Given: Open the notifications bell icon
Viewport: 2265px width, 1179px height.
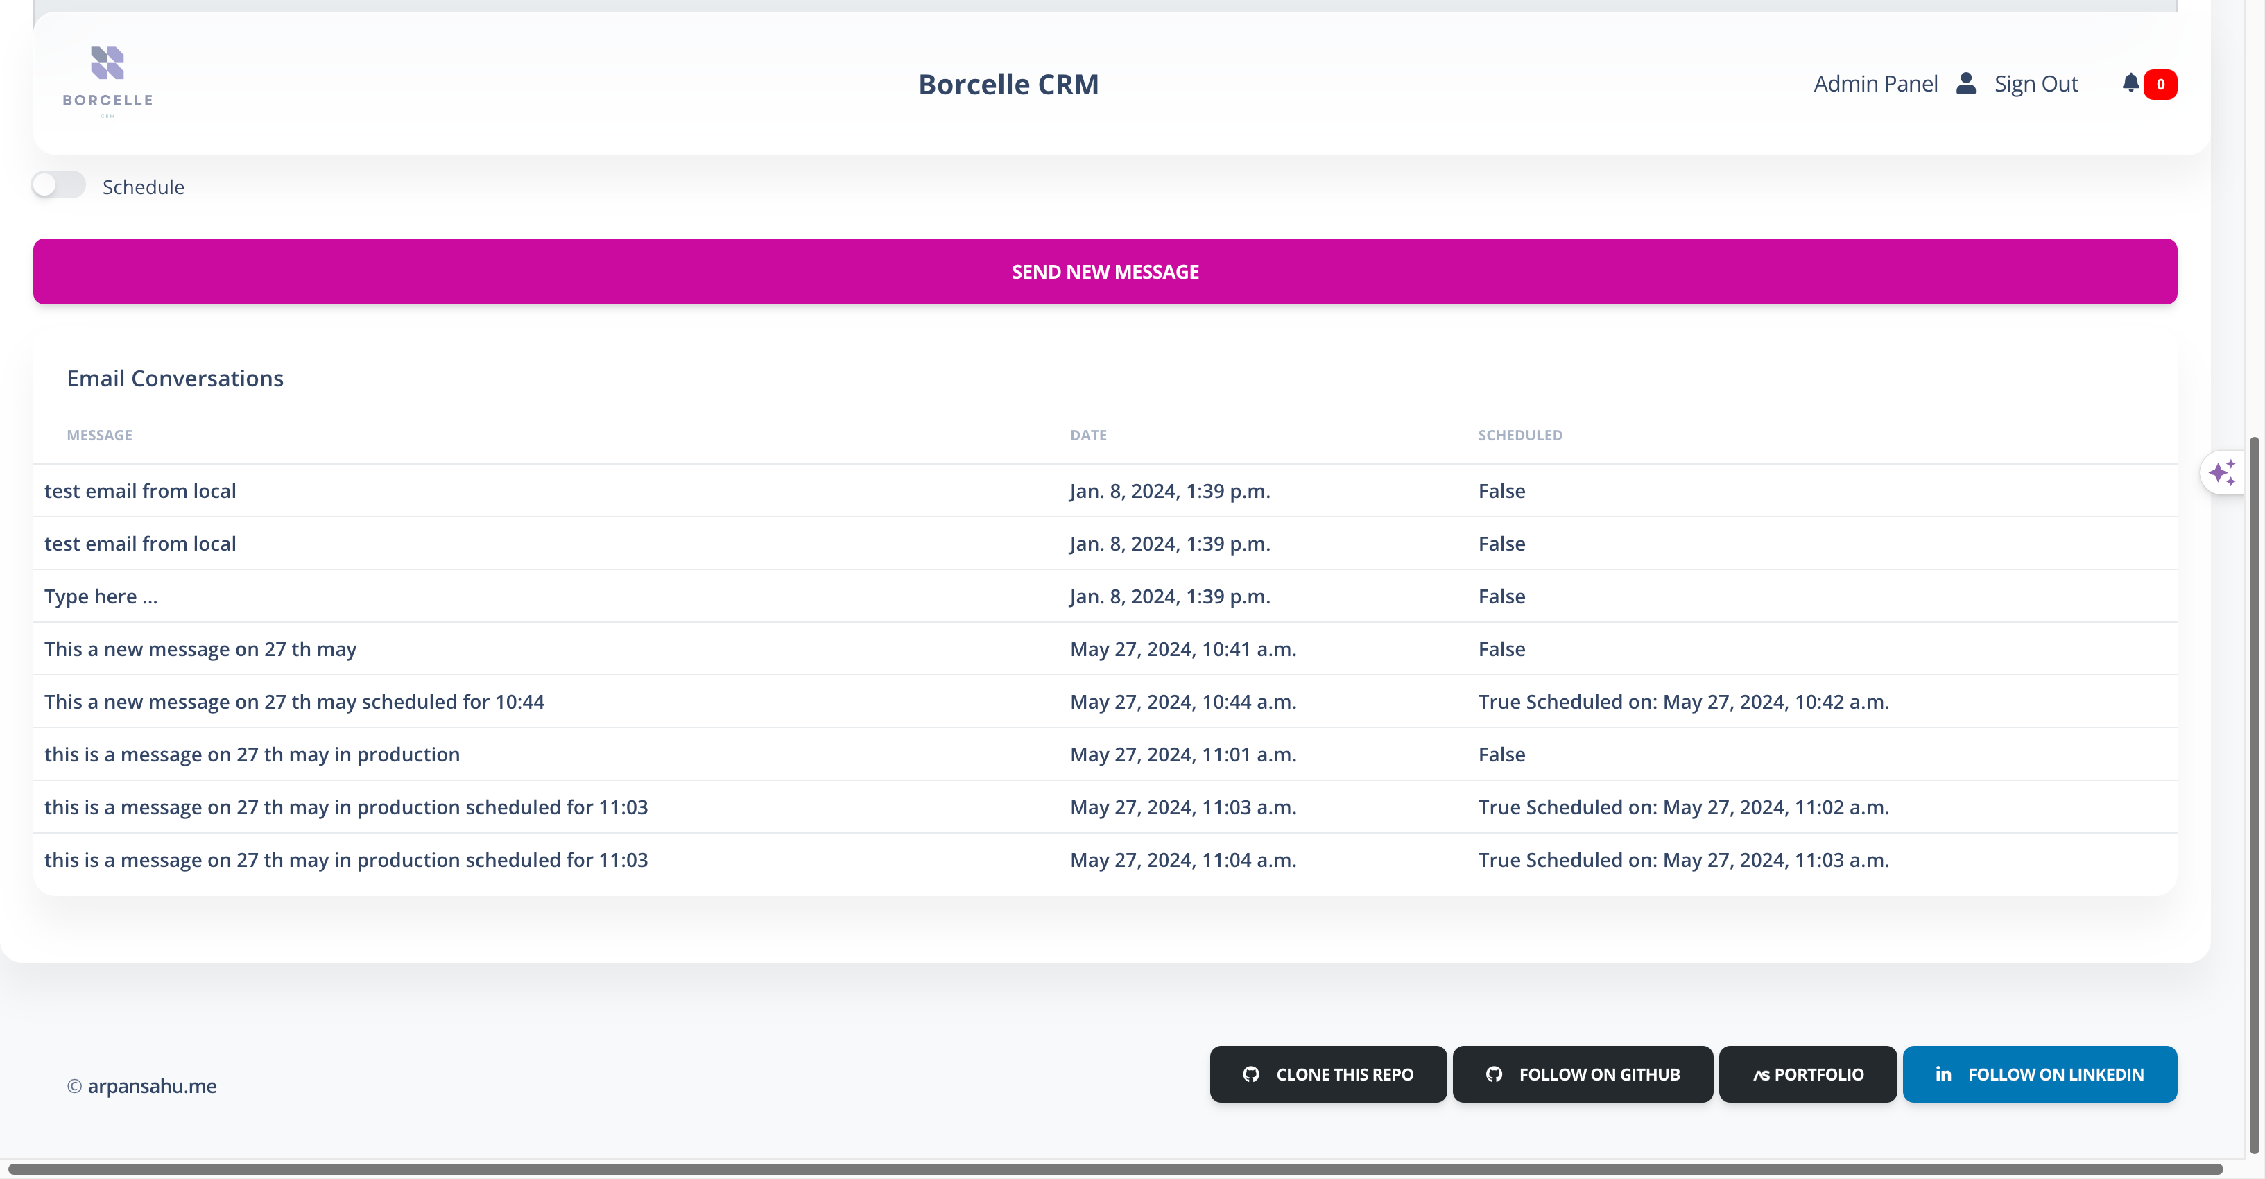Looking at the screenshot, I should click(2130, 83).
